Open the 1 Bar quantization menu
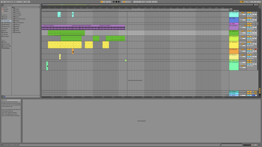262x147 pixels. (x=28, y=2)
